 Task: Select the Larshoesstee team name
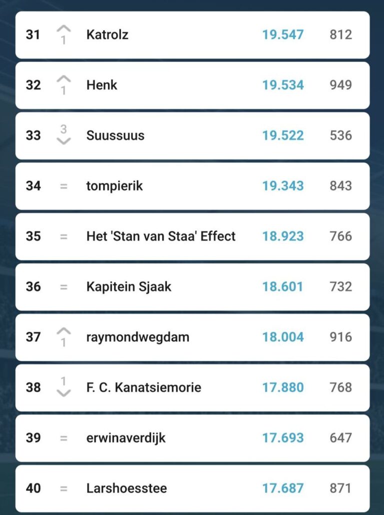tap(126, 488)
